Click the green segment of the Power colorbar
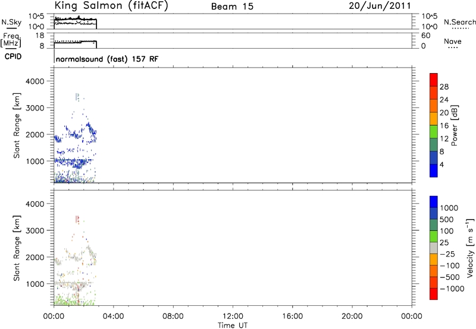 [434, 131]
